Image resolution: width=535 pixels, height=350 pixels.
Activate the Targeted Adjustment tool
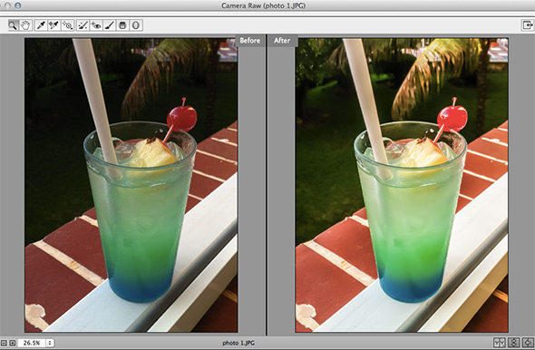[x=68, y=25]
